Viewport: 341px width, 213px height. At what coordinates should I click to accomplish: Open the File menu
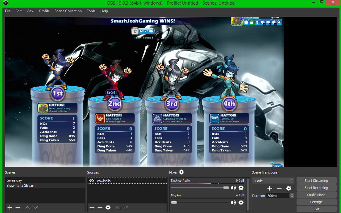(8, 11)
